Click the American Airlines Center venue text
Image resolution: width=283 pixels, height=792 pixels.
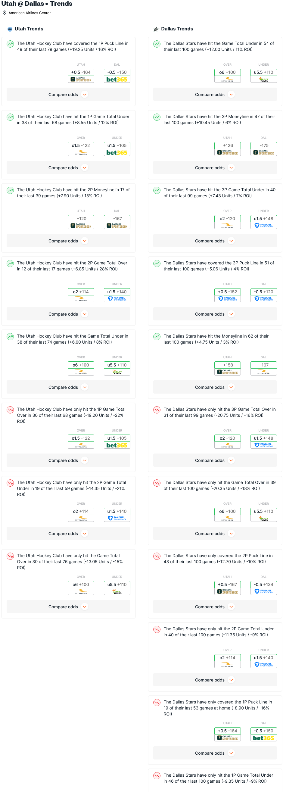click(x=30, y=13)
